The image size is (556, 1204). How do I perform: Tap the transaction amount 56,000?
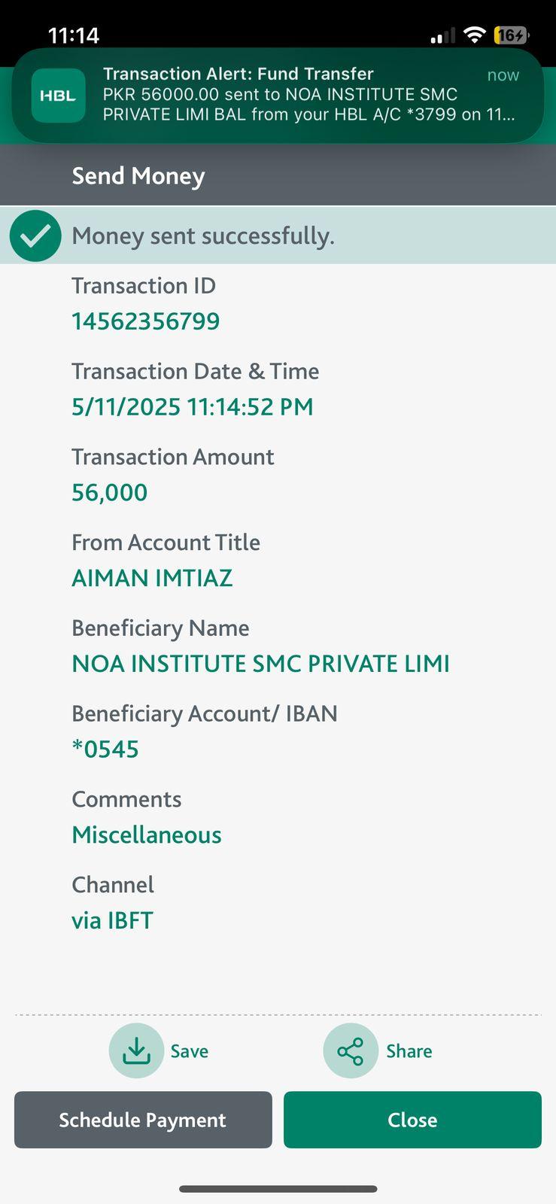tap(109, 493)
